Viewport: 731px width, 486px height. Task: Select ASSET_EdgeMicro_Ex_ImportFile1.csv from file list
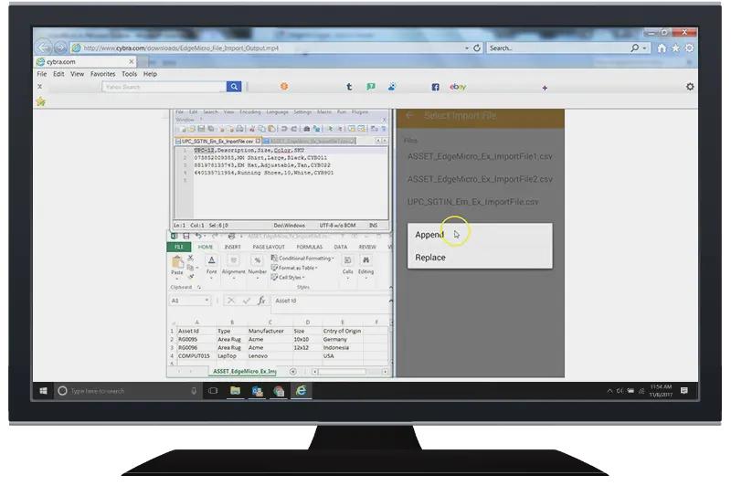click(480, 156)
